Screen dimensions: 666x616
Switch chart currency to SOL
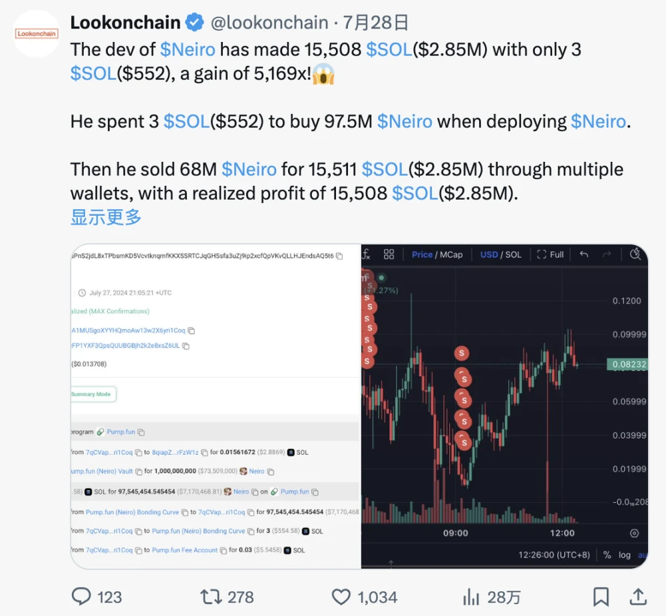pos(514,254)
